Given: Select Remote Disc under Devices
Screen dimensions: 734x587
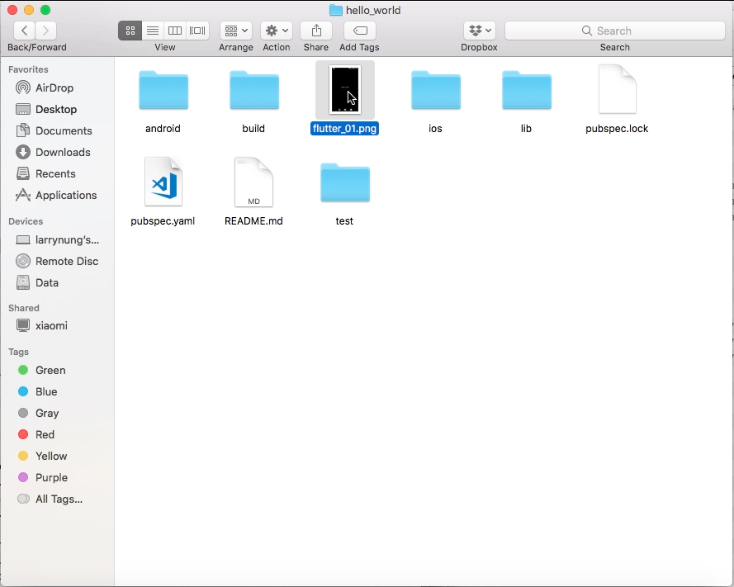Looking at the screenshot, I should pos(57,262).
